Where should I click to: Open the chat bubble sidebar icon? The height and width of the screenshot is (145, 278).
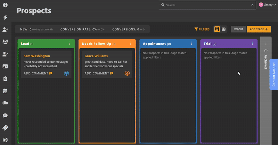point(5,115)
